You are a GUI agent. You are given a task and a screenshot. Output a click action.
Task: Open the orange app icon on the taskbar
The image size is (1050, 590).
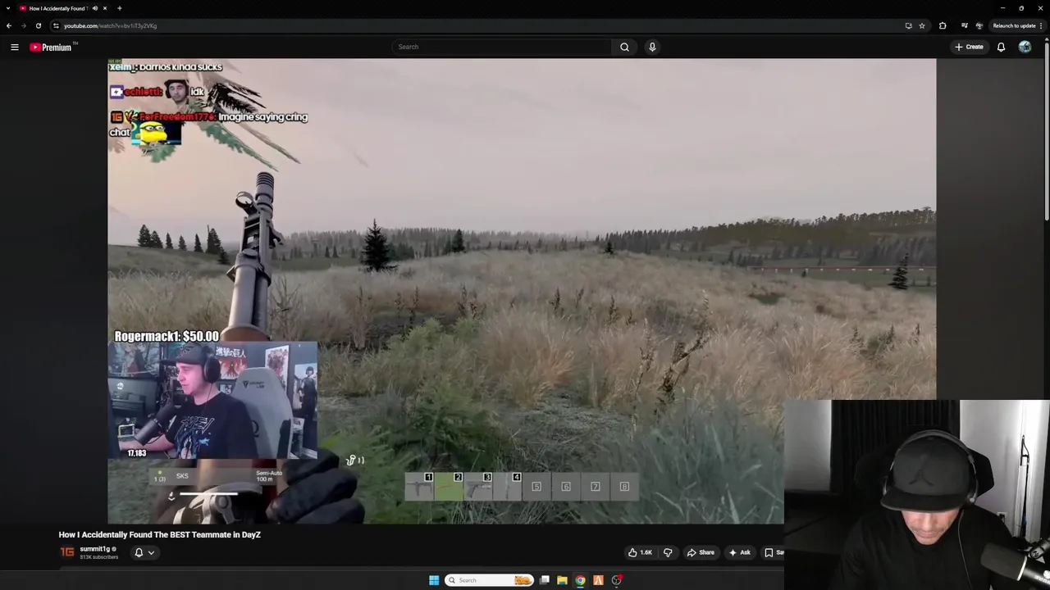tap(598, 580)
